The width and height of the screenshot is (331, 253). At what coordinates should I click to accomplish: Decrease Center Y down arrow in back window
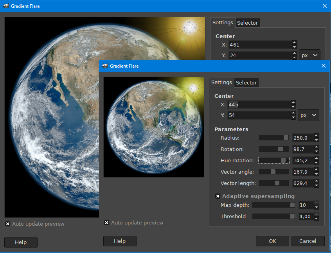pos(295,57)
